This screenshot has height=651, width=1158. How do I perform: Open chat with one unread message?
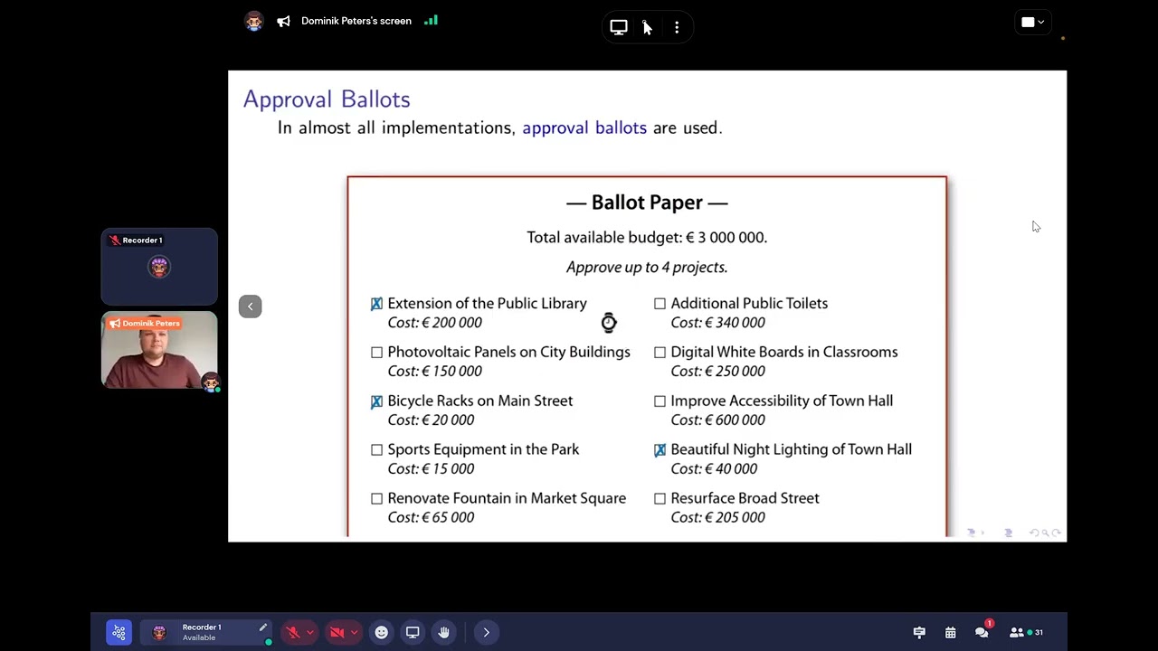[x=982, y=631]
